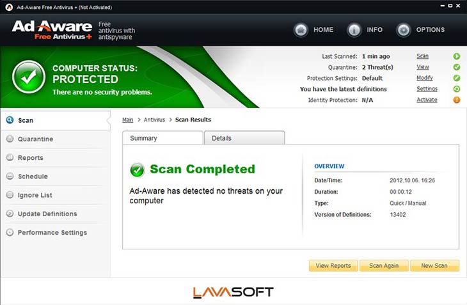
Task: Click the definitions version 13402
Action: pos(398,215)
